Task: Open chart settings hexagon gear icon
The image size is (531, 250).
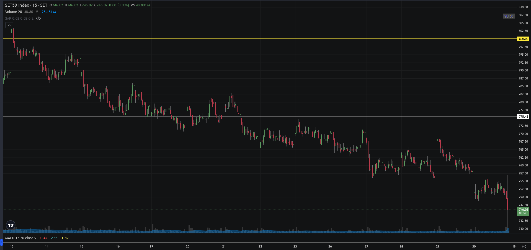Action: tap(524, 246)
